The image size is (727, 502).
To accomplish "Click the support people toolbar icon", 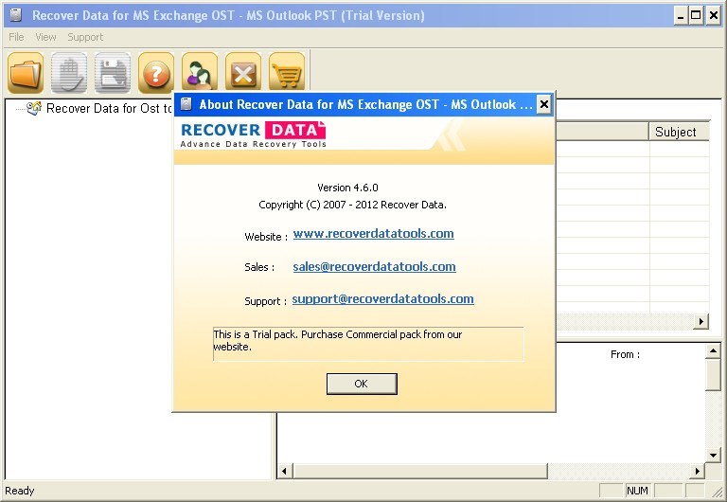I will [x=200, y=71].
